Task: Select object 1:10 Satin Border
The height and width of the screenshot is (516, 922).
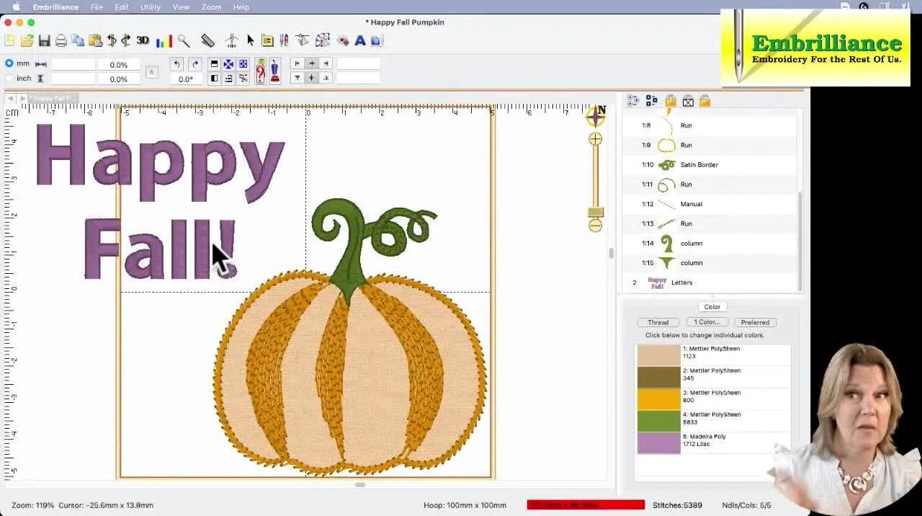Action: 710,165
